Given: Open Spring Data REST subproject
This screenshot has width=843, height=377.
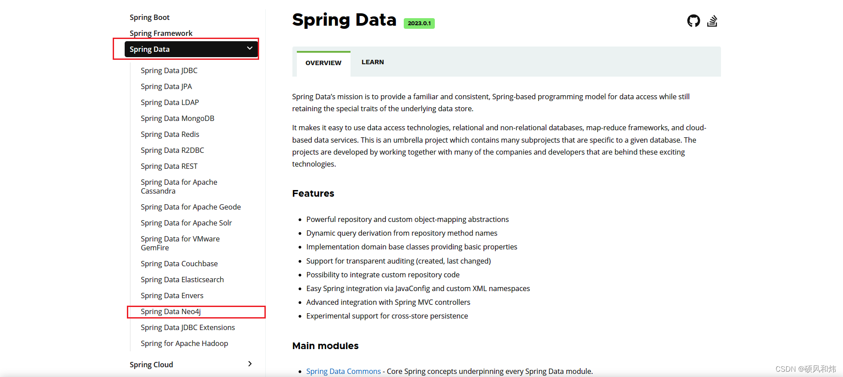Looking at the screenshot, I should [169, 166].
